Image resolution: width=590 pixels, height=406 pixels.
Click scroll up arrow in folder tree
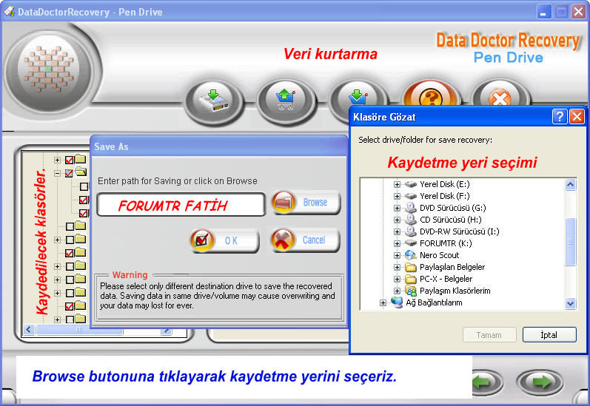(x=571, y=184)
